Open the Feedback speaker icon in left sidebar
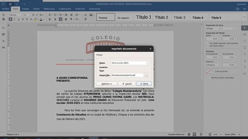Viewport: 248px width, 139px height. pyautogui.click(x=3, y=47)
